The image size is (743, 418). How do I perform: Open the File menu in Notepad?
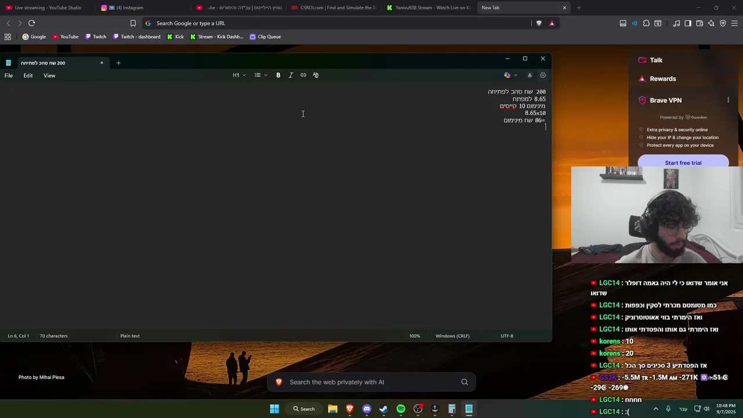click(9, 75)
